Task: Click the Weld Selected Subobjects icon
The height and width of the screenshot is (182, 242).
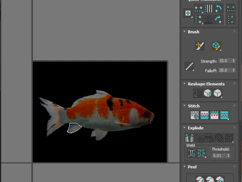Action: [x=202, y=153]
